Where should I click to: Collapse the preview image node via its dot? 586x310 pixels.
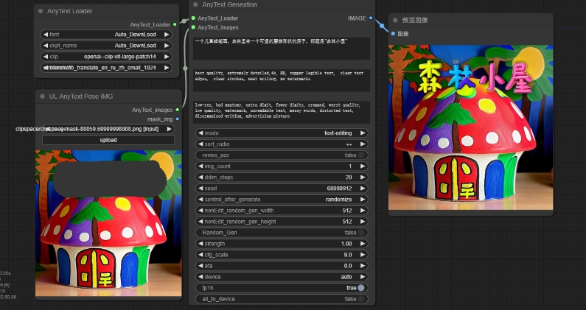(395, 21)
